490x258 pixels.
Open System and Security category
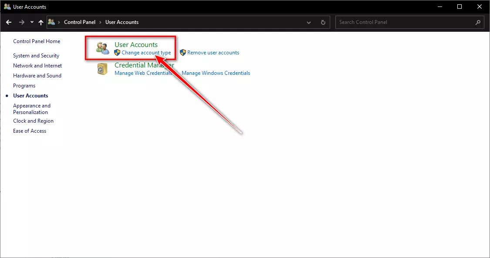point(36,56)
